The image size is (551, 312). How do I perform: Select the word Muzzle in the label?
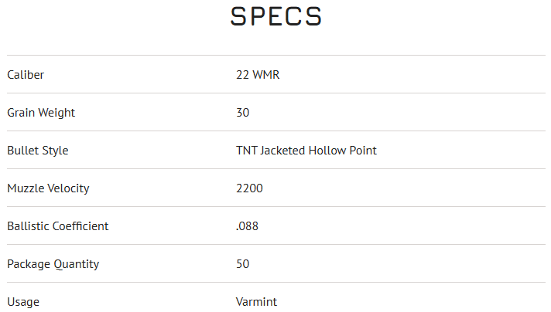[x=25, y=188]
